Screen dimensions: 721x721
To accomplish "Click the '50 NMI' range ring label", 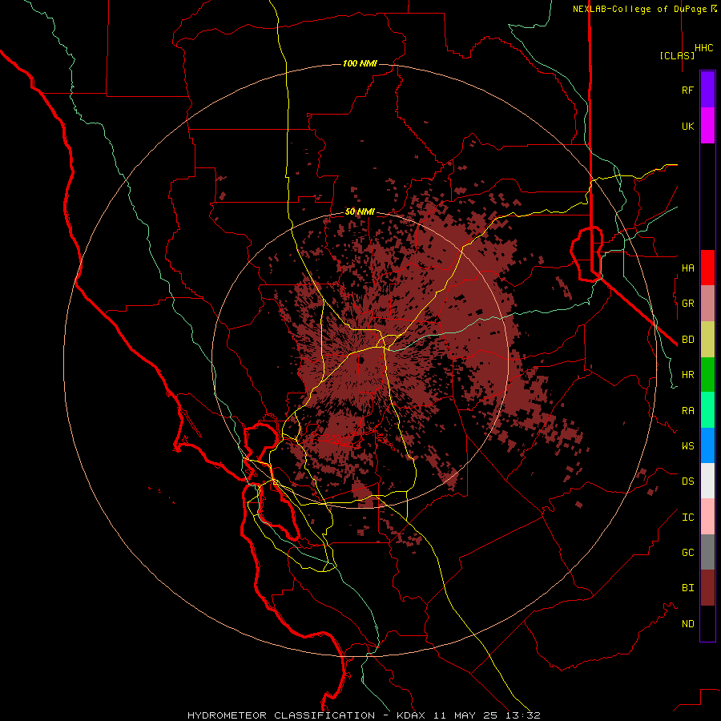I will 360,212.
